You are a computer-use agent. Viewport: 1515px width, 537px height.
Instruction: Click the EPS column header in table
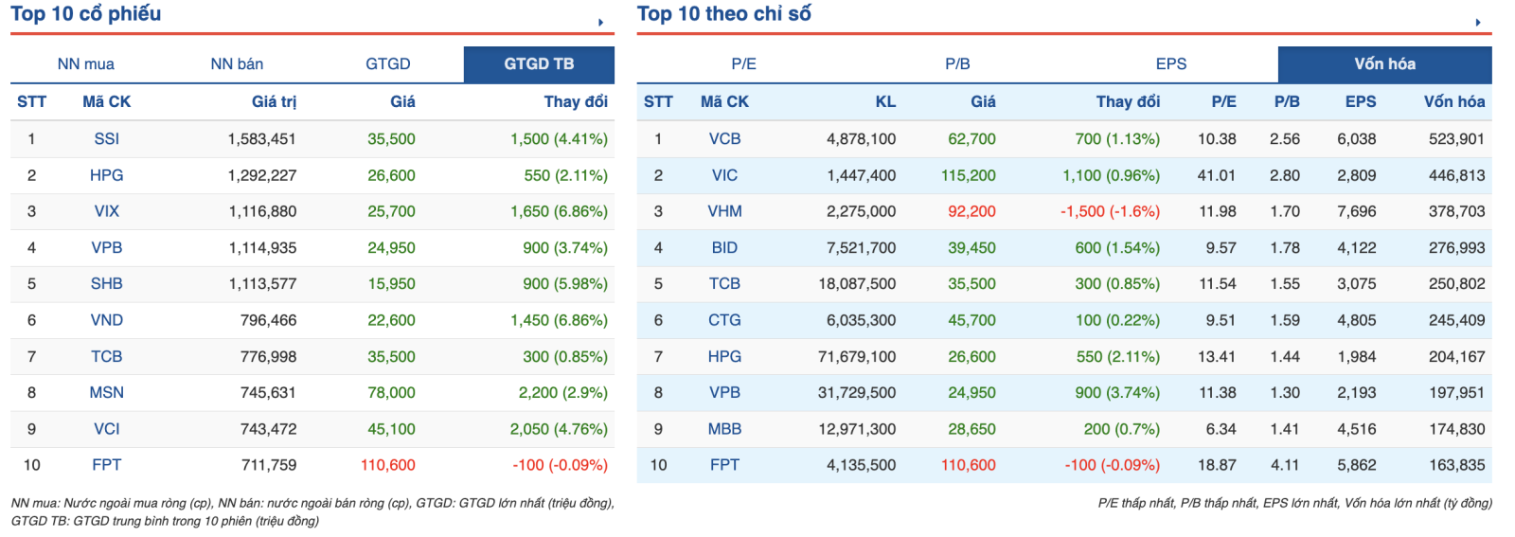point(1361,101)
